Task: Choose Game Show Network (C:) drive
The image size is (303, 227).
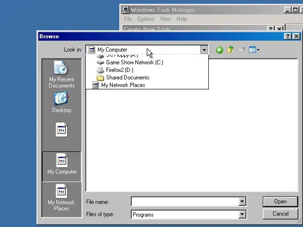Action: pyautogui.click(x=147, y=62)
